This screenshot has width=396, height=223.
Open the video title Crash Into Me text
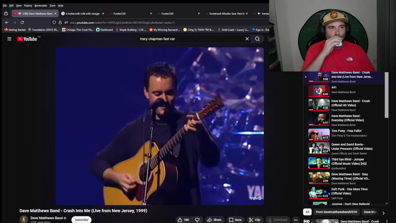[83, 211]
